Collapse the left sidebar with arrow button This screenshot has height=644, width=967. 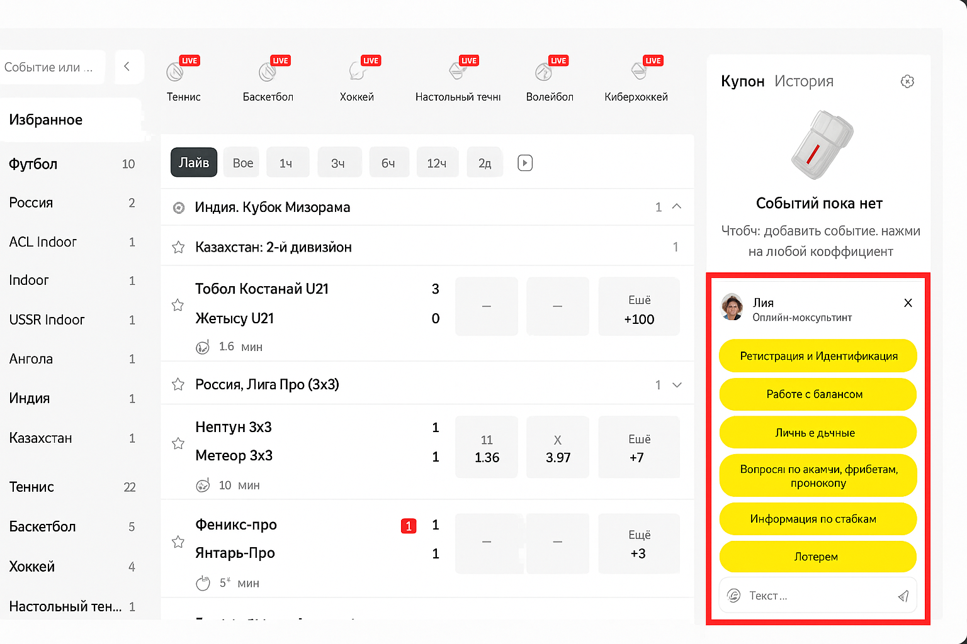point(128,67)
